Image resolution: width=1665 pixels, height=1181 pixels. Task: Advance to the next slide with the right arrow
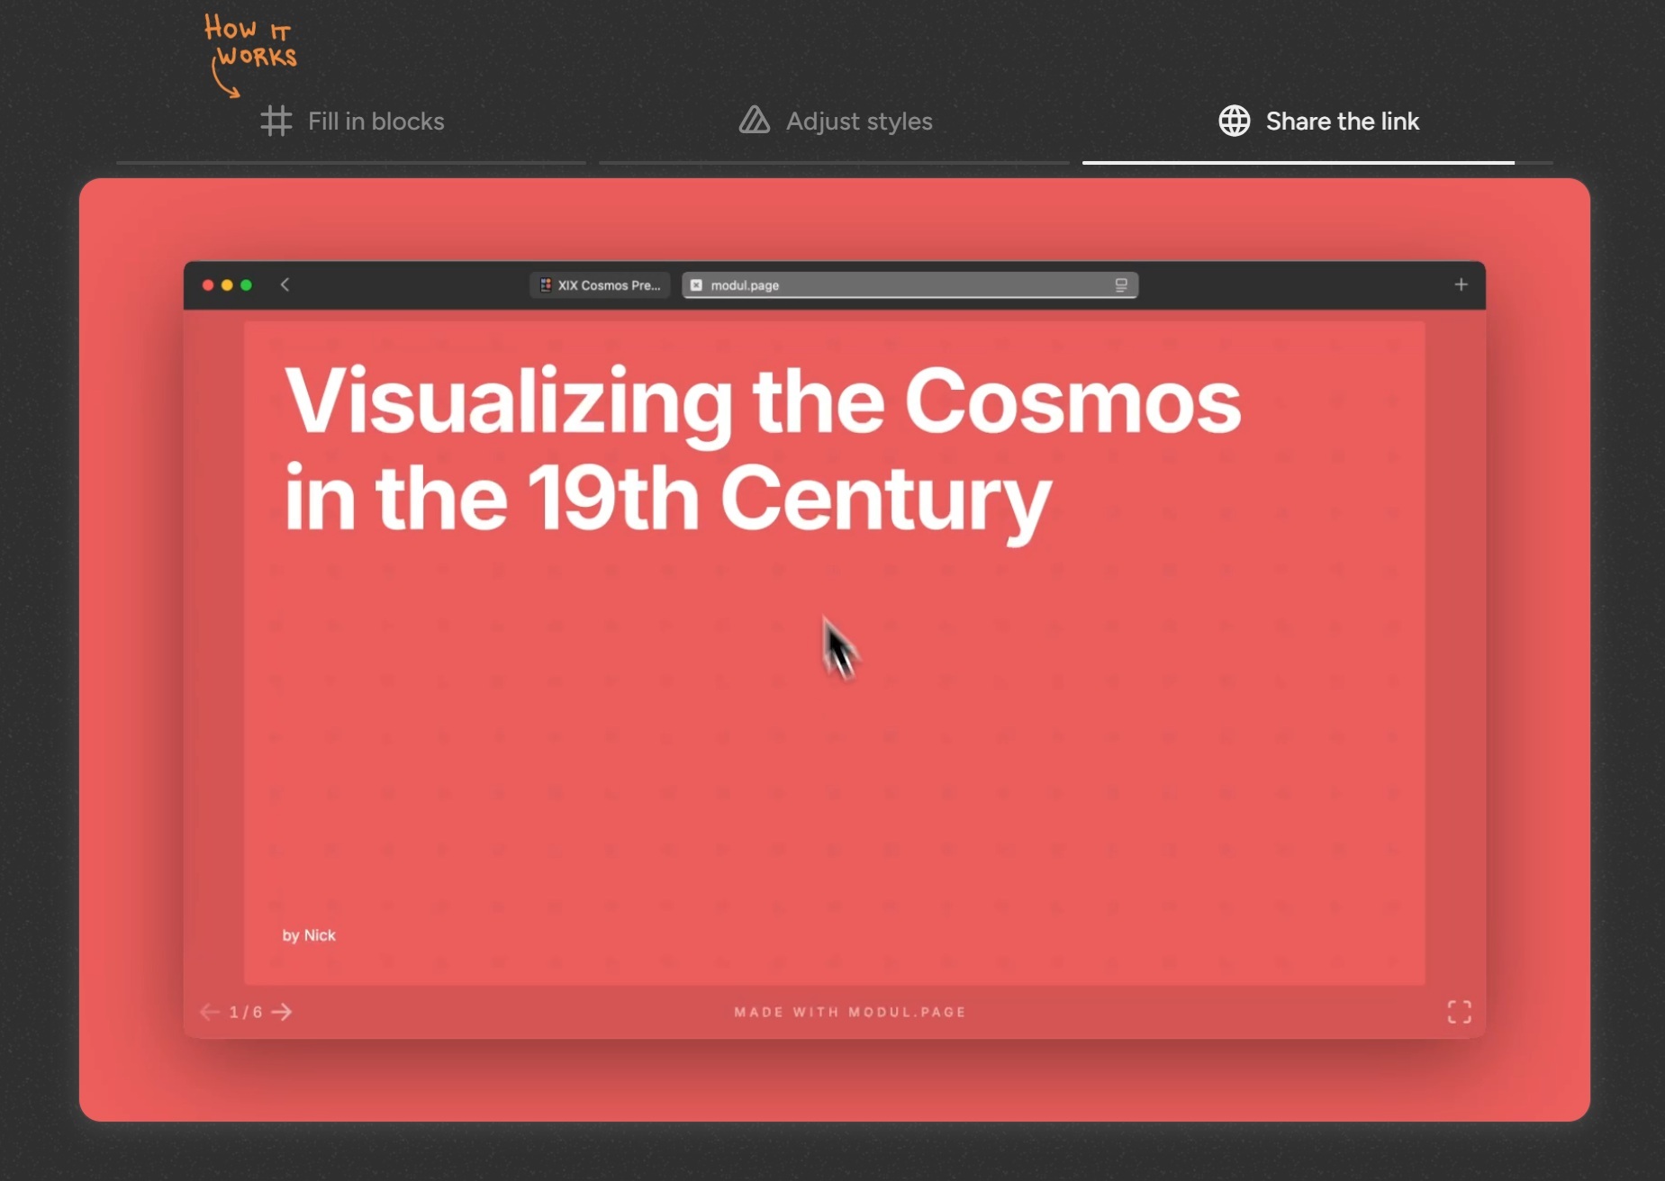tap(282, 1012)
